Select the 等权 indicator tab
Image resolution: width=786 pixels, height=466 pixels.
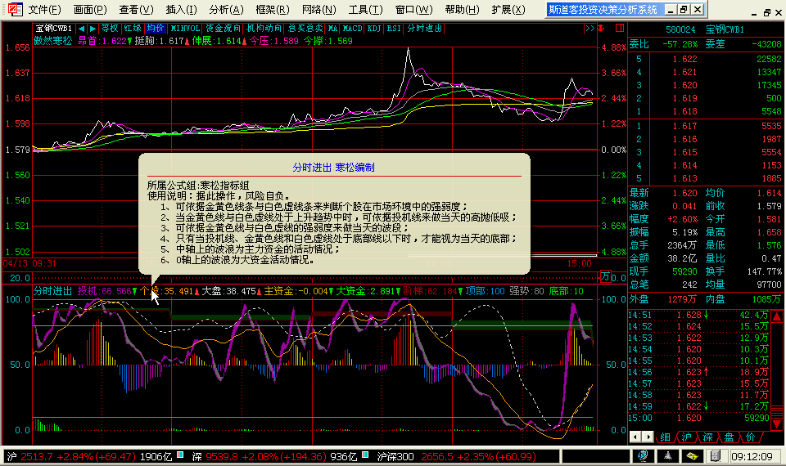[110, 29]
